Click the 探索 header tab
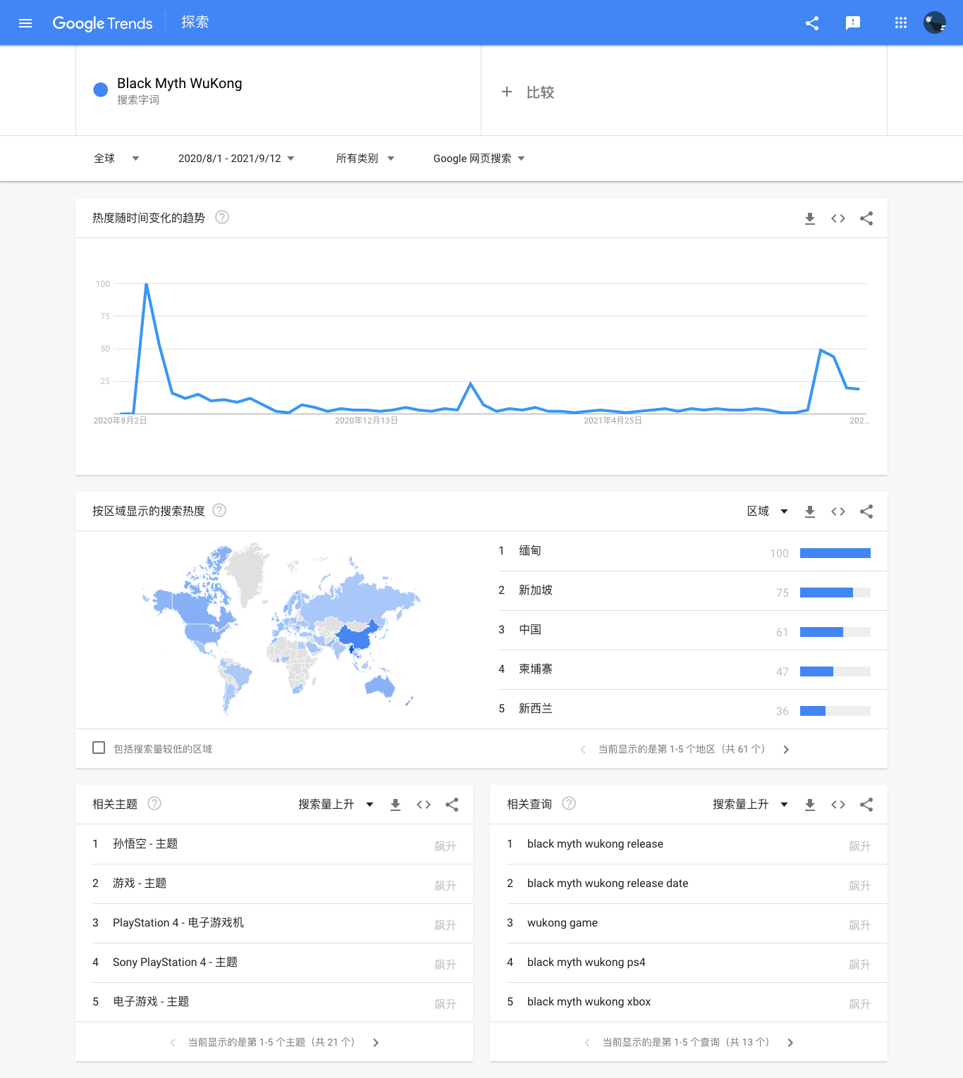 (195, 23)
